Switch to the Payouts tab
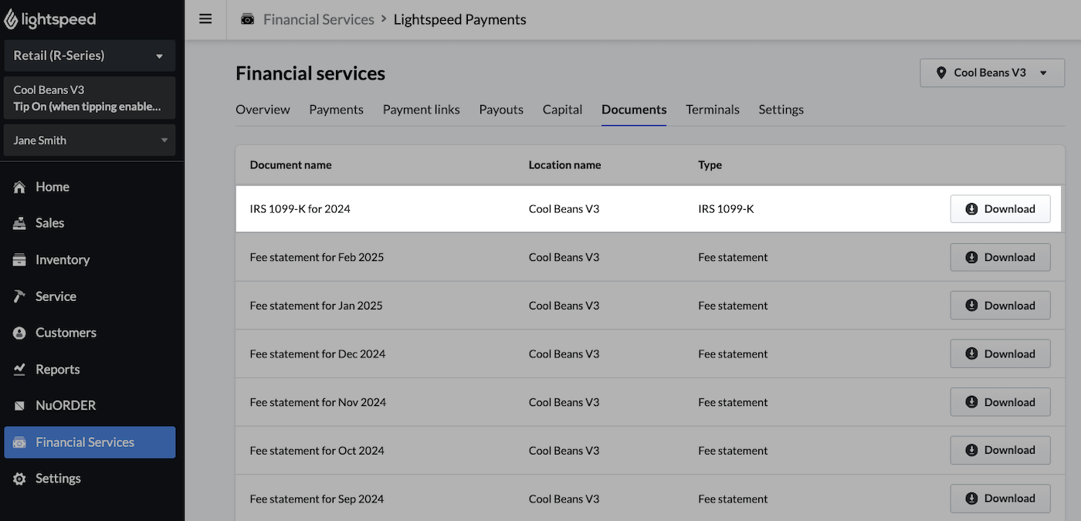Screen dimensions: 1081x521 click(x=500, y=110)
